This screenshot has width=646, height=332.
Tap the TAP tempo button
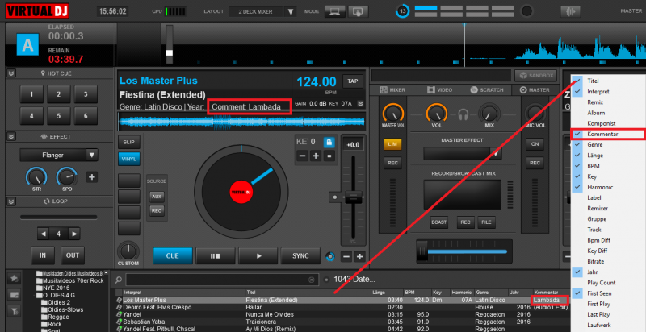tap(353, 81)
